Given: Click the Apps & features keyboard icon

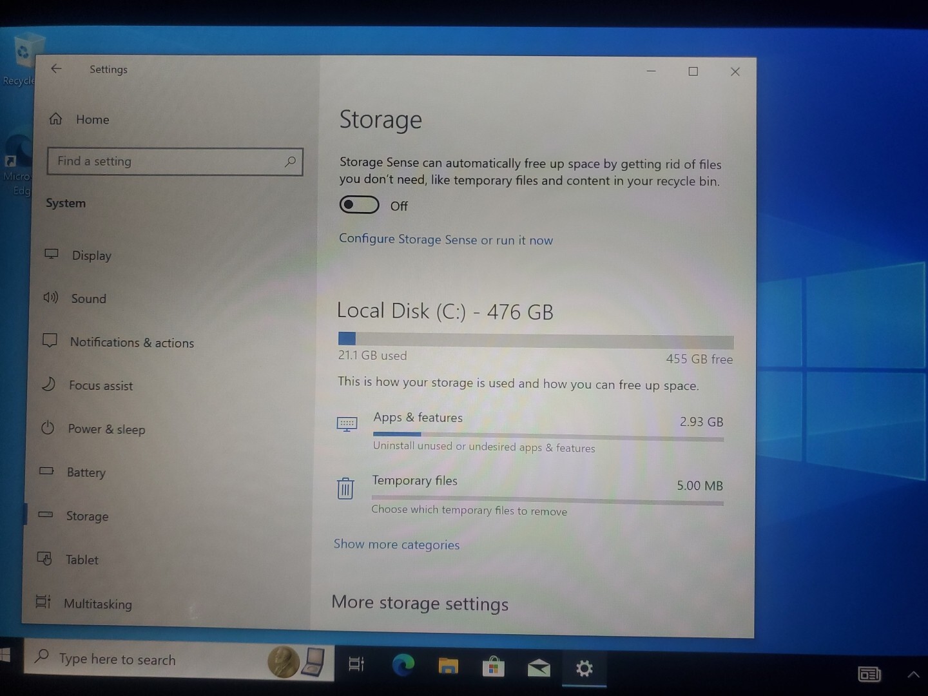Looking at the screenshot, I should (347, 423).
